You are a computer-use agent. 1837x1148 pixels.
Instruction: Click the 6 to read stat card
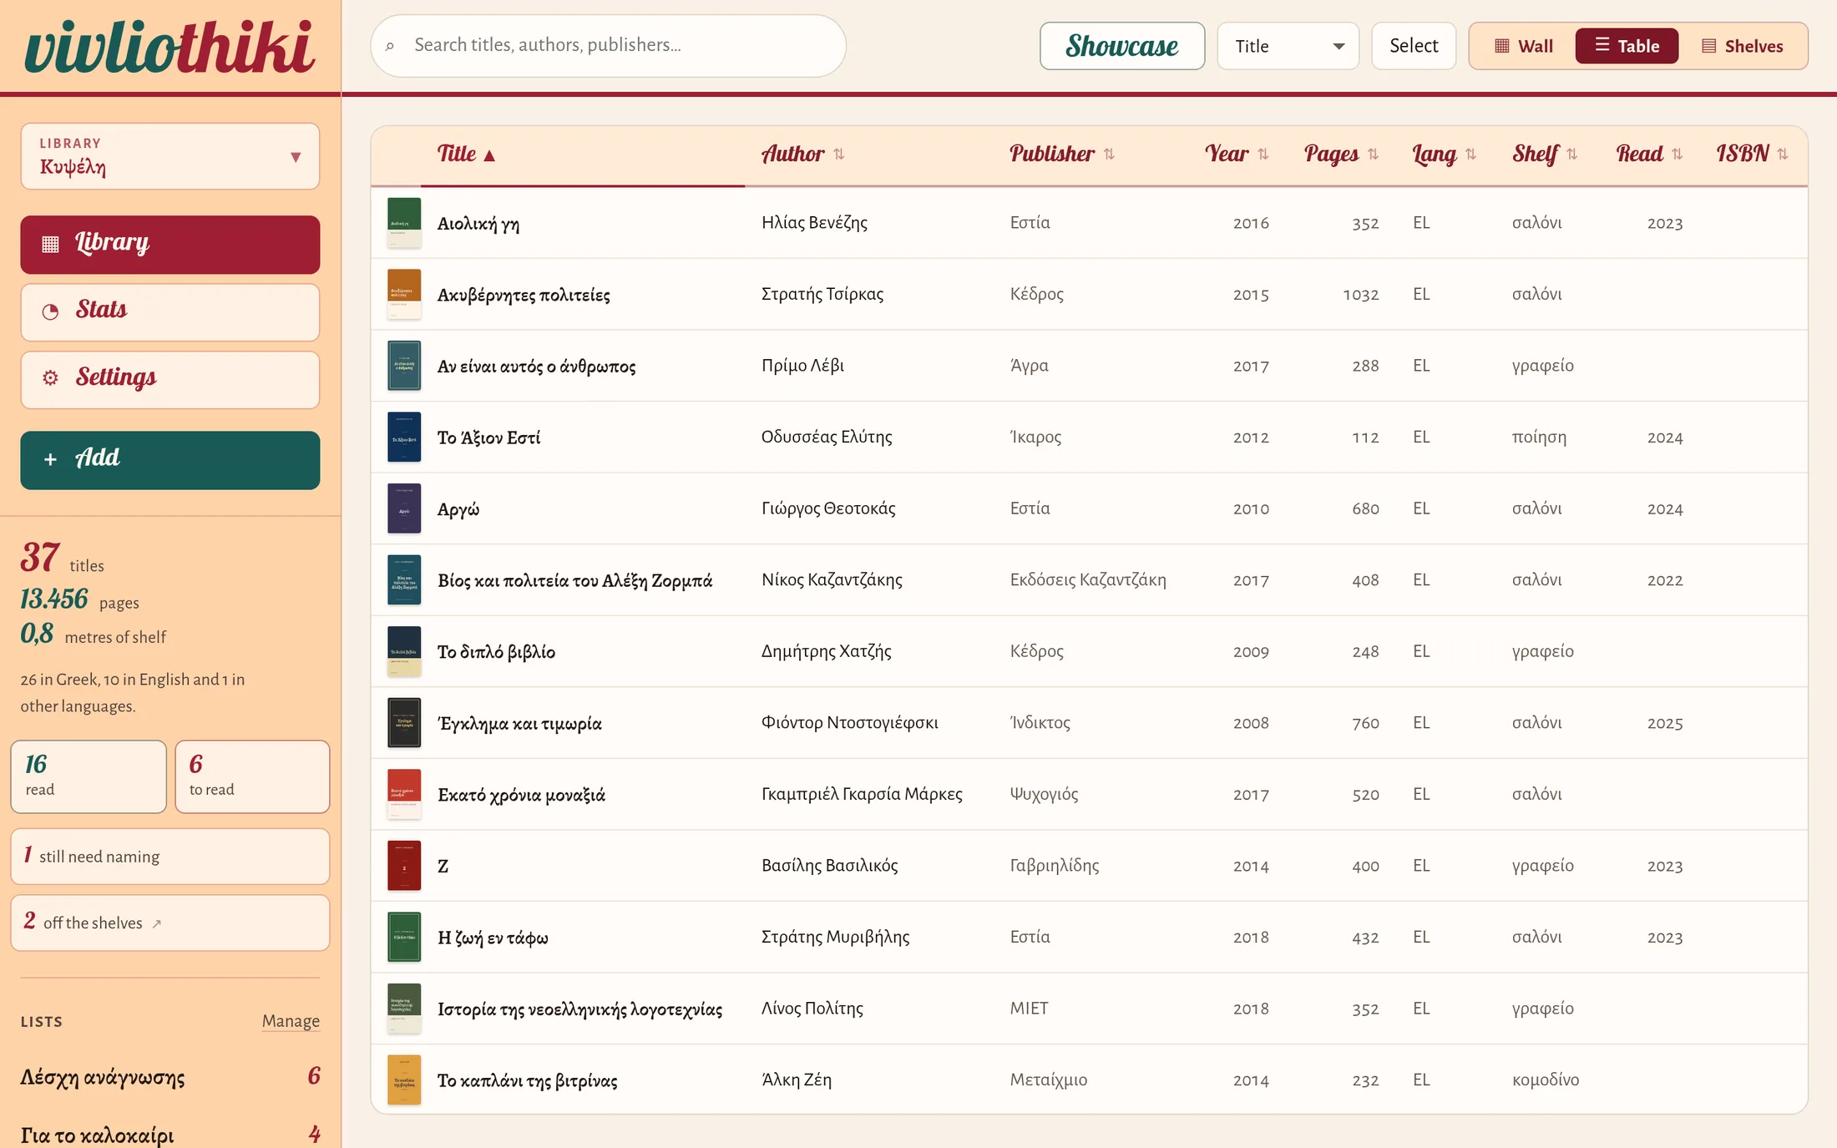coord(252,776)
